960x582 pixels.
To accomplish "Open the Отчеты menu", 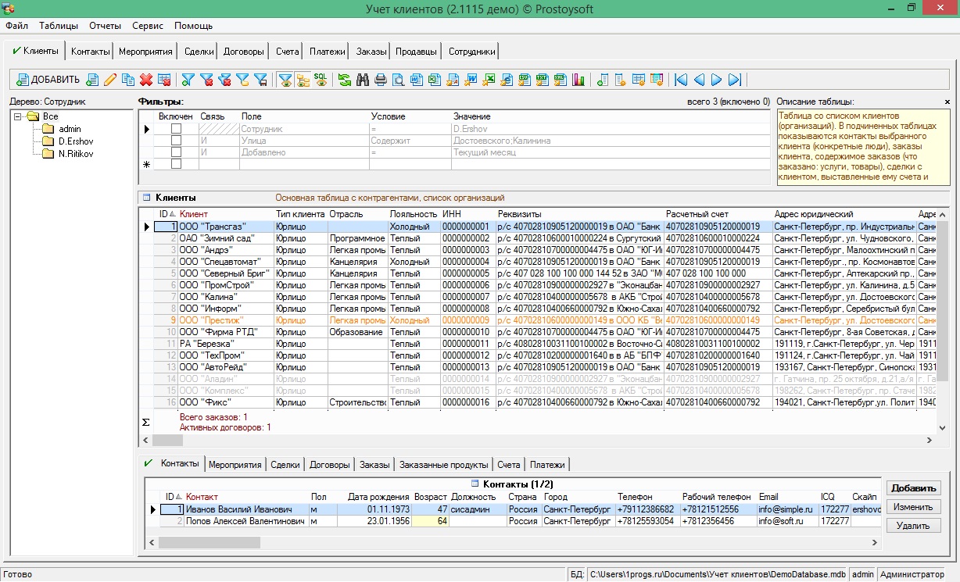I will (105, 26).
